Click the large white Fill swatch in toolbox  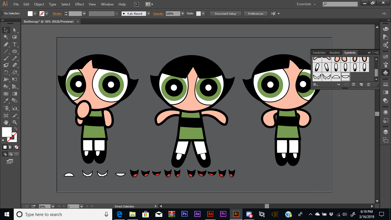7,132
